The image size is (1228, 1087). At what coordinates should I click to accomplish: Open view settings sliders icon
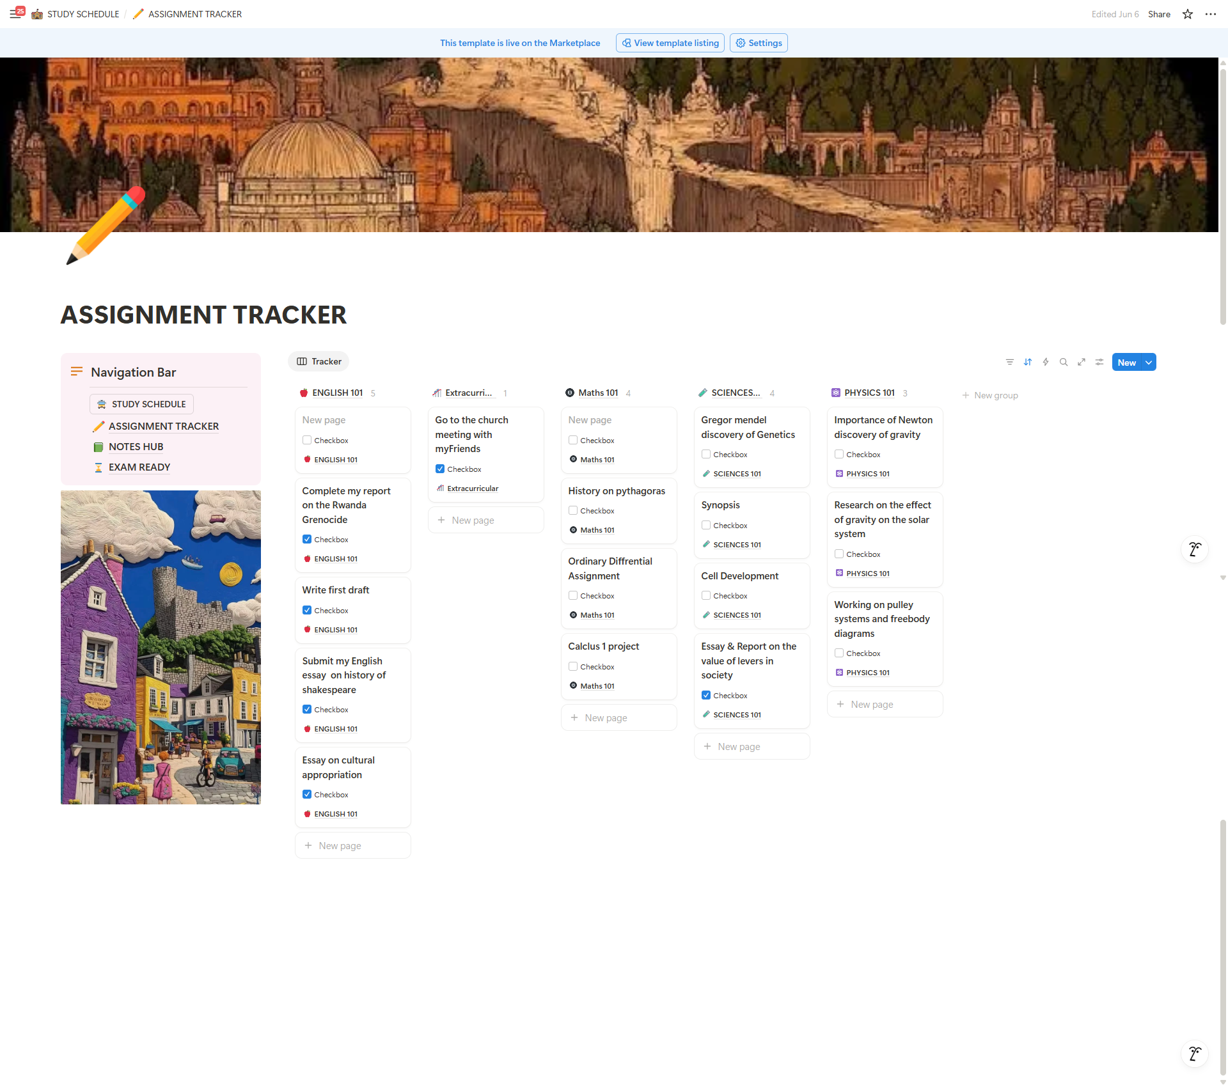pos(1099,362)
